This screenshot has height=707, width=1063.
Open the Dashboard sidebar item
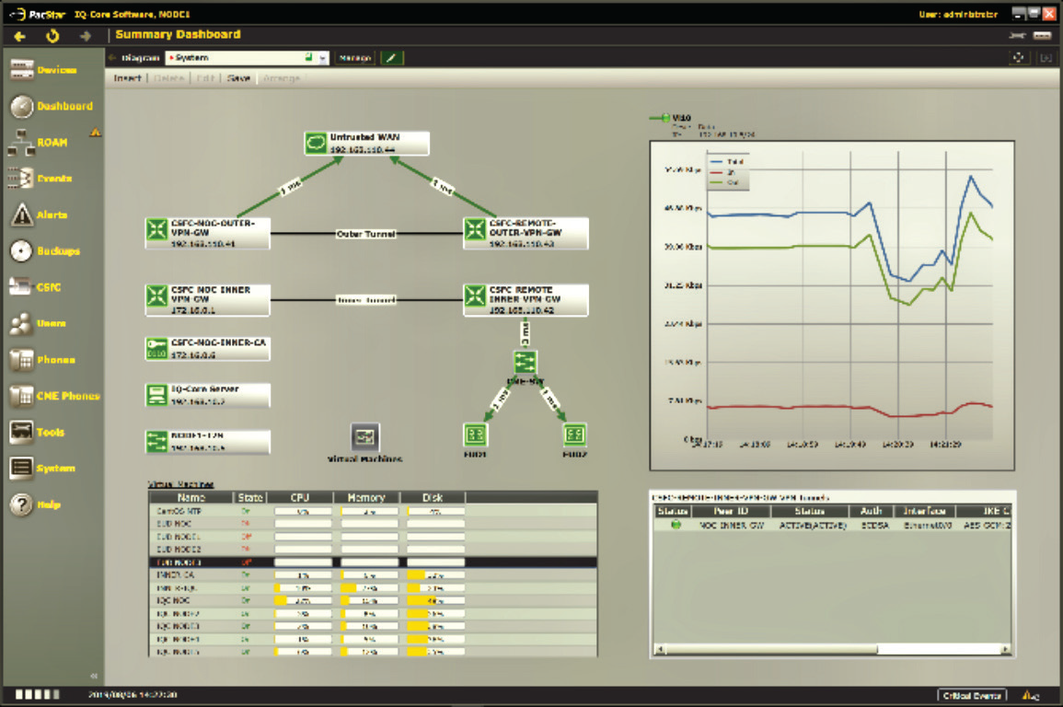(52, 106)
